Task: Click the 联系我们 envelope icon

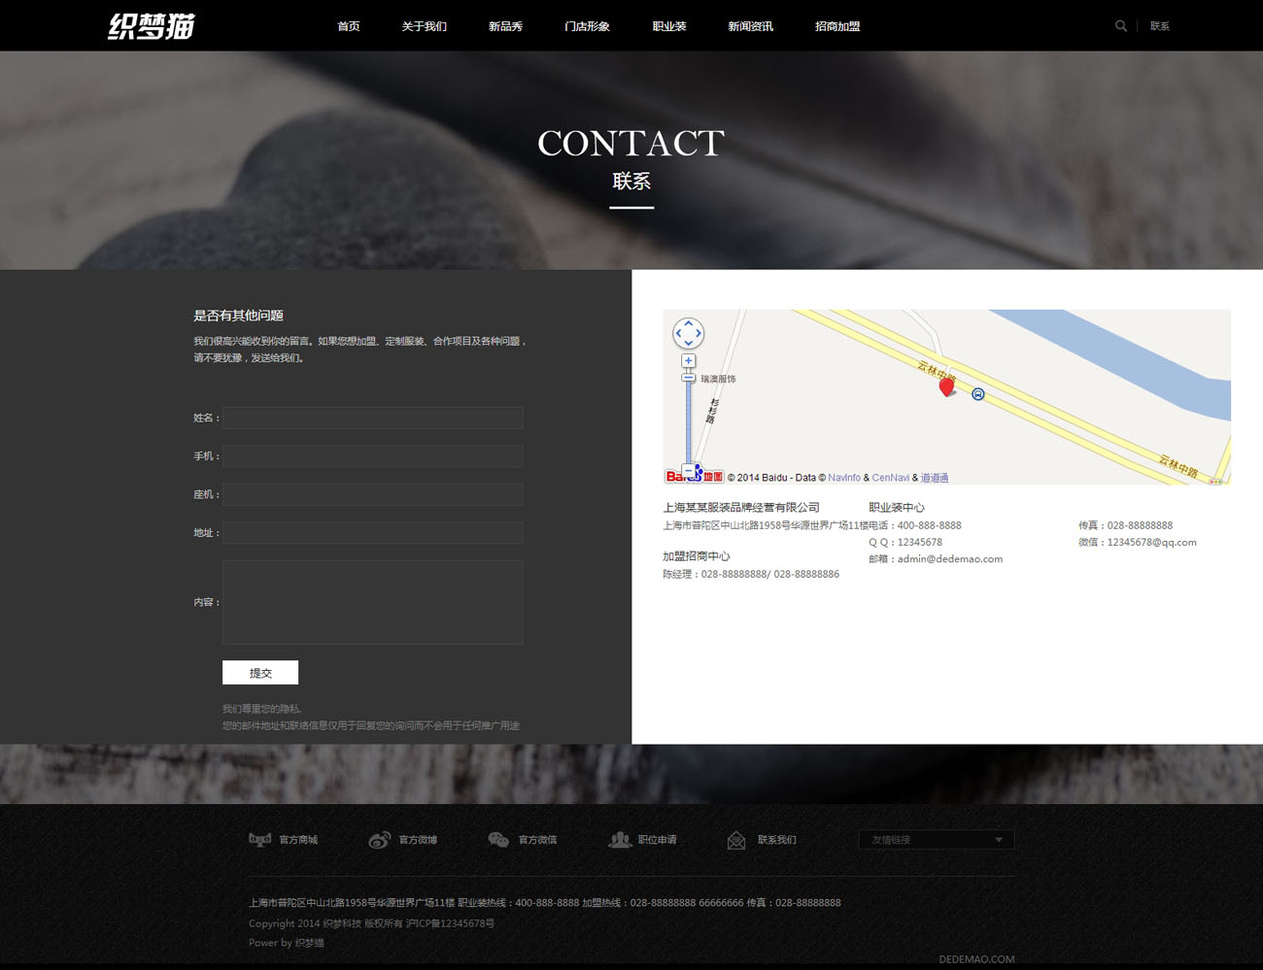Action: [x=736, y=840]
